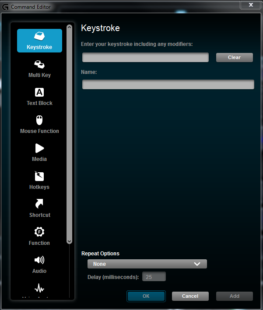Select the Media play icon
This screenshot has width=263, height=310.
pyautogui.click(x=39, y=148)
